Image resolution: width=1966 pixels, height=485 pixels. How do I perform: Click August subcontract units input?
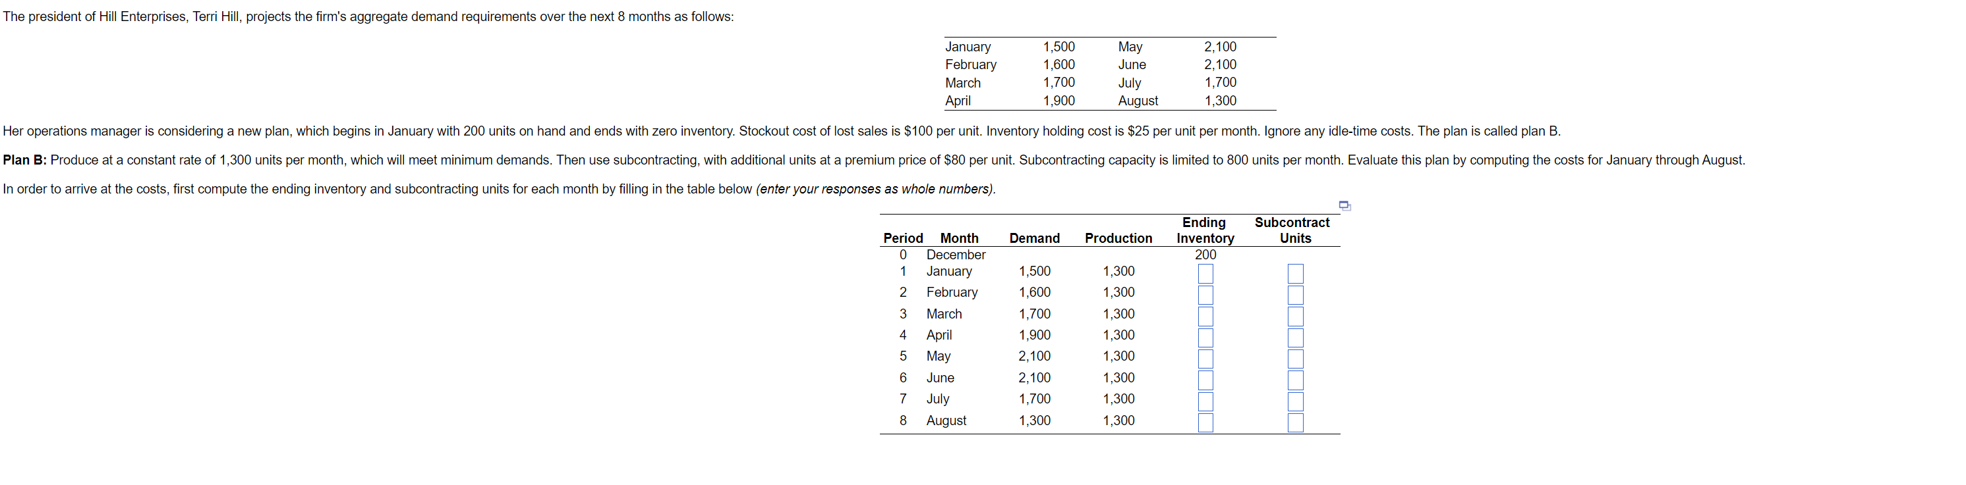(x=1295, y=422)
